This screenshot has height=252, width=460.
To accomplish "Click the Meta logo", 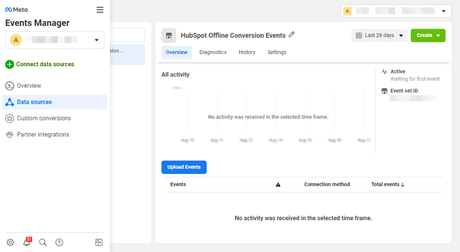I will (16, 10).
